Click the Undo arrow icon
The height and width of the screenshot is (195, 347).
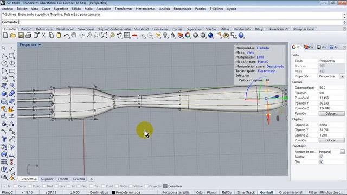point(66,35)
